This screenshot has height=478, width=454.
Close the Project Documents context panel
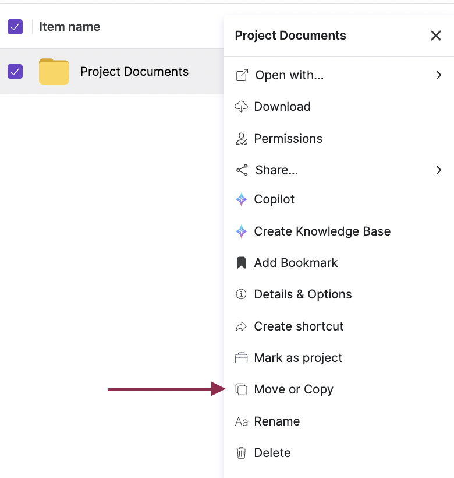coord(435,36)
